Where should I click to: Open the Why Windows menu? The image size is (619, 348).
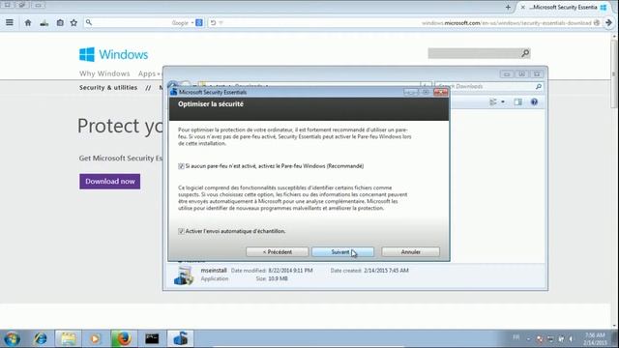104,73
